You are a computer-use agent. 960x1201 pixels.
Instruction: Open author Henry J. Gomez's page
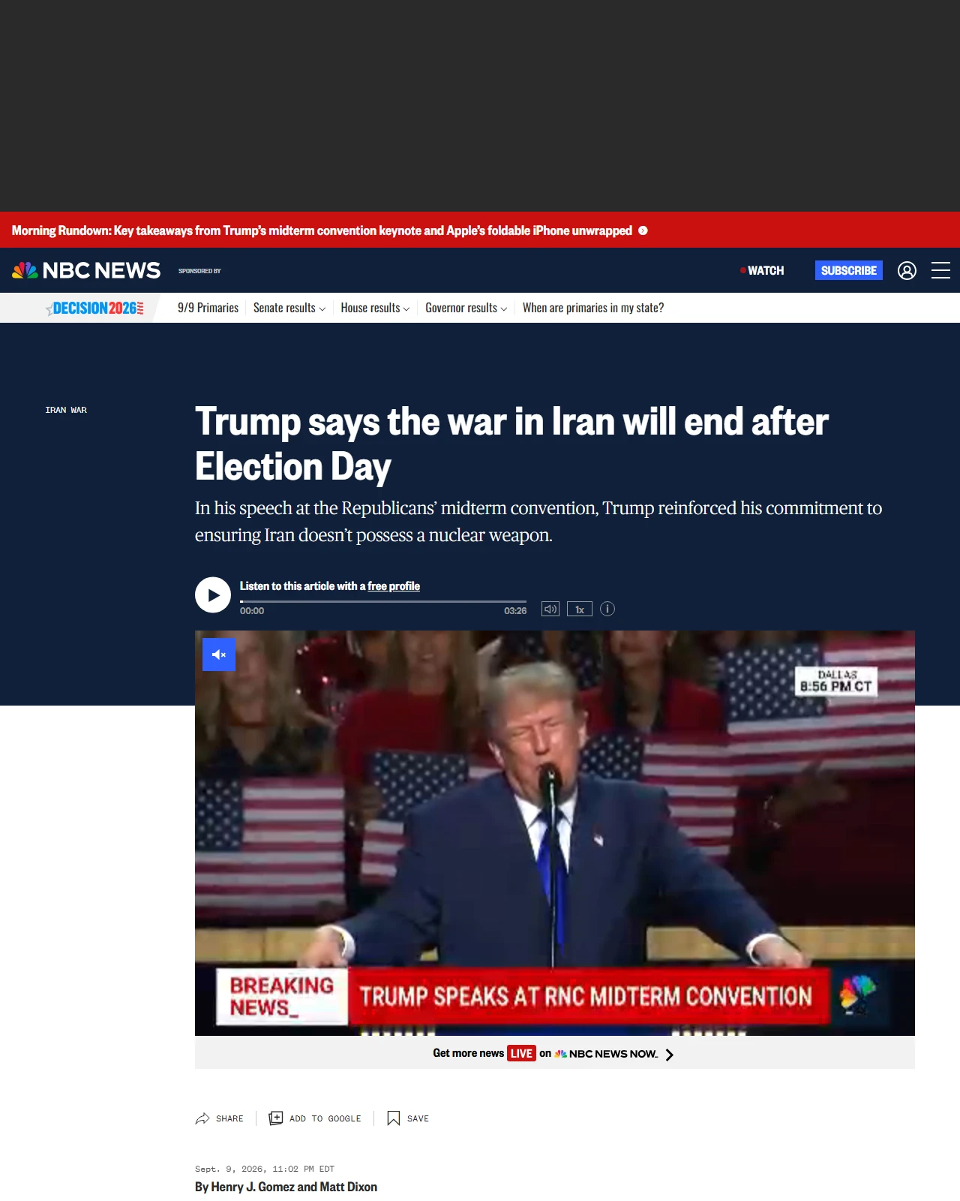[252, 1187]
